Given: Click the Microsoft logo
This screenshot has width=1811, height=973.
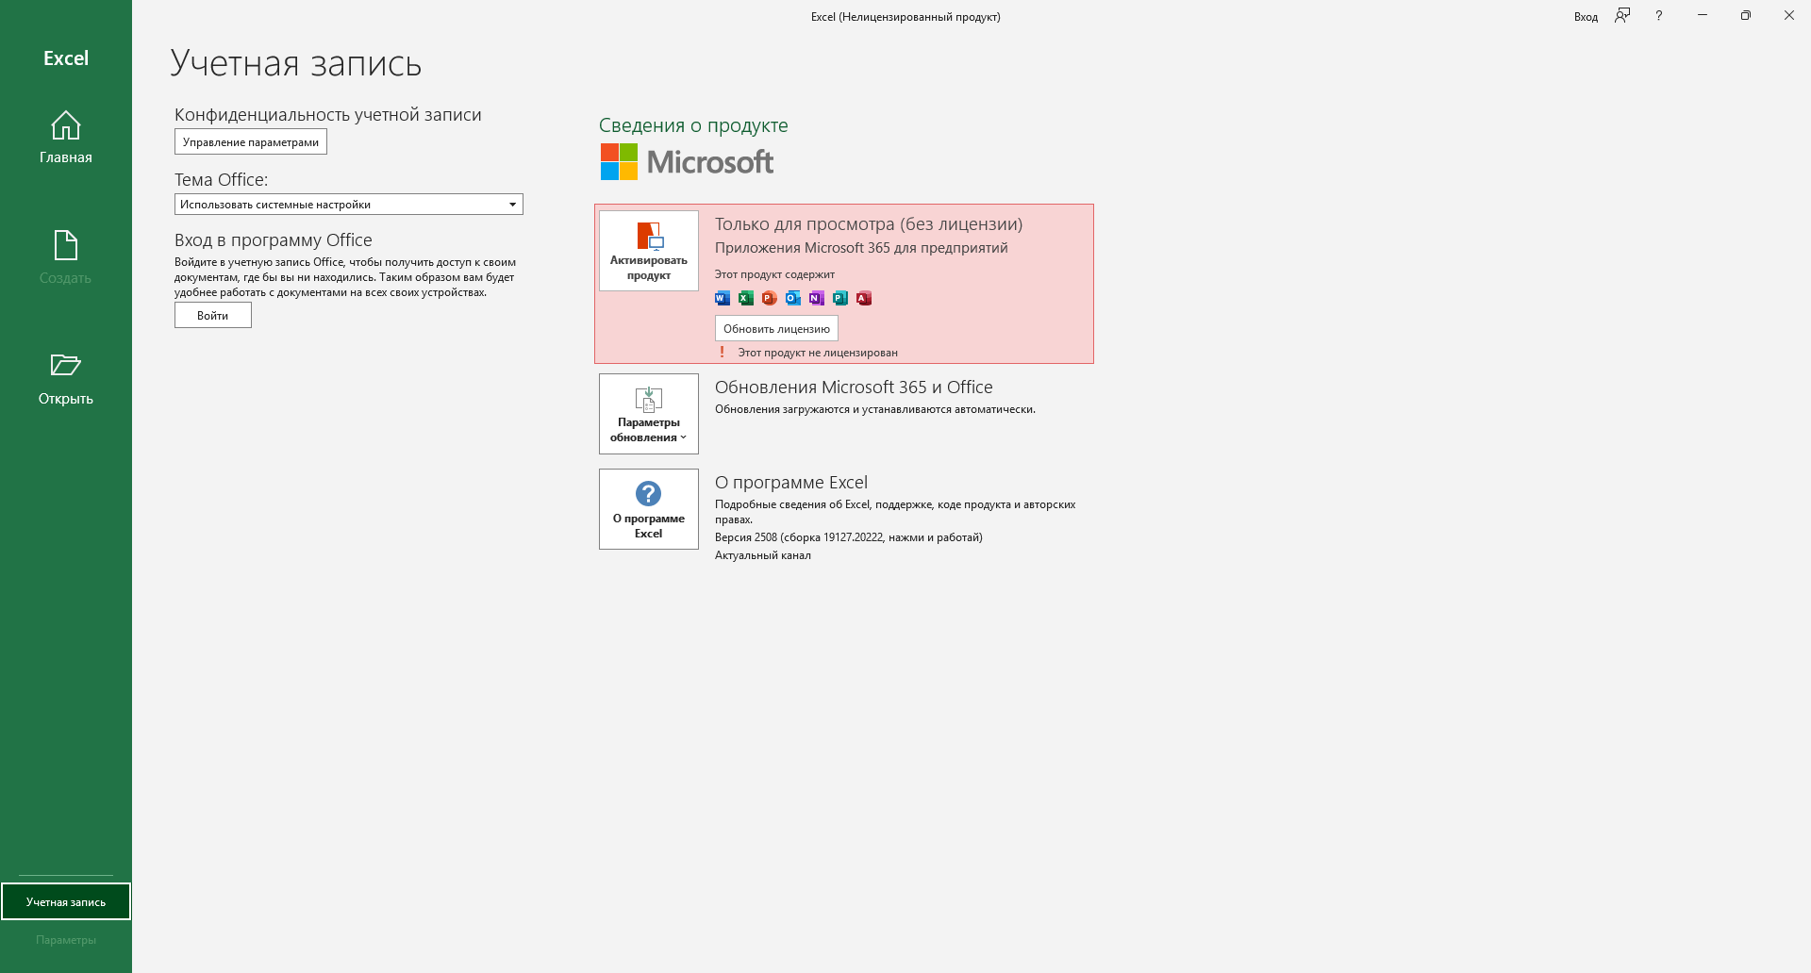Looking at the screenshot, I should (x=687, y=162).
